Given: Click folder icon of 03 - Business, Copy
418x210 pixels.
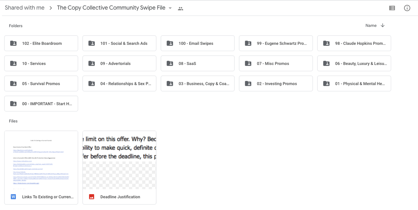Looking at the screenshot, I should tap(170, 84).
